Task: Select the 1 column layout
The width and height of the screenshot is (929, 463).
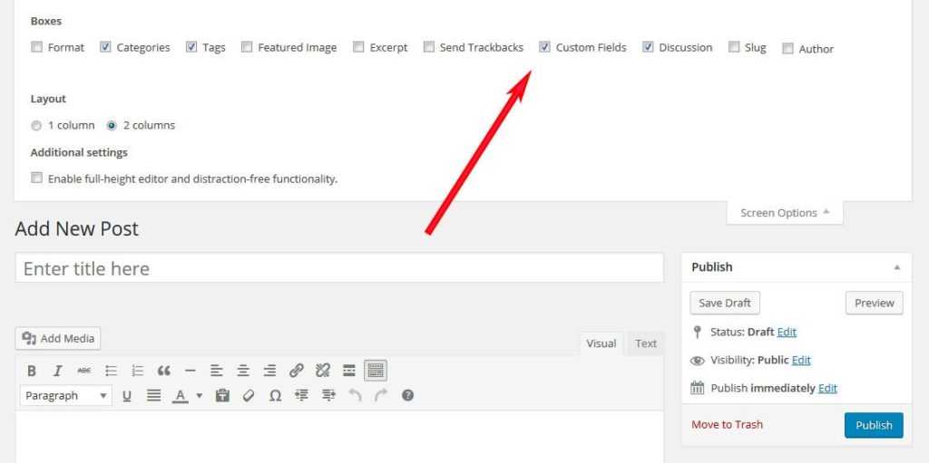Action: 37,125
